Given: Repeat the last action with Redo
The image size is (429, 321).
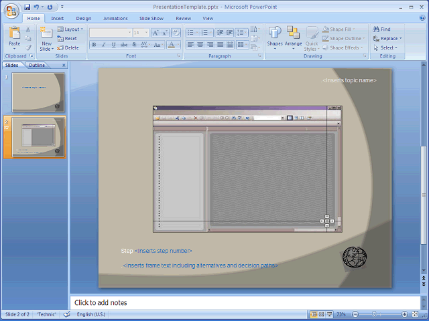Looking at the screenshot, I should coord(50,7).
